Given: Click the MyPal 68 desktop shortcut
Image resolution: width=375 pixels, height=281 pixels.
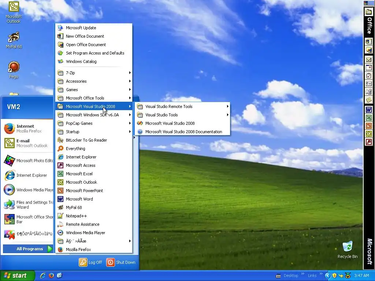Looking at the screenshot, I should (14, 40).
